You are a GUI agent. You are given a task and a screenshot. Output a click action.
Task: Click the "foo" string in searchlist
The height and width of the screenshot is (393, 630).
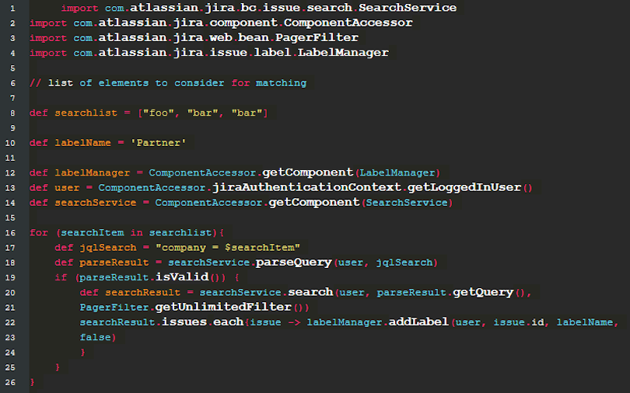159,113
